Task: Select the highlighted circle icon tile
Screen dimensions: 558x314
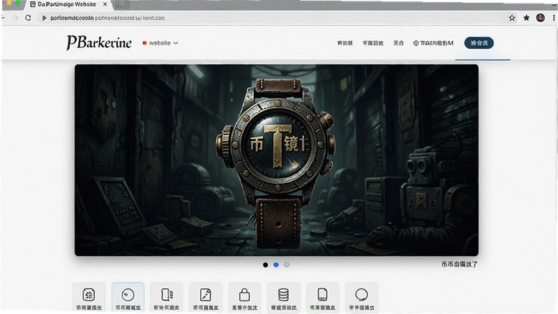Action: click(128, 297)
